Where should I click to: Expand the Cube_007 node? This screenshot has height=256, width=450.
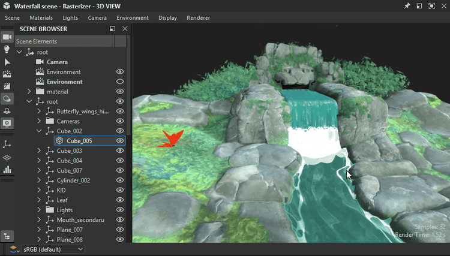(x=39, y=170)
